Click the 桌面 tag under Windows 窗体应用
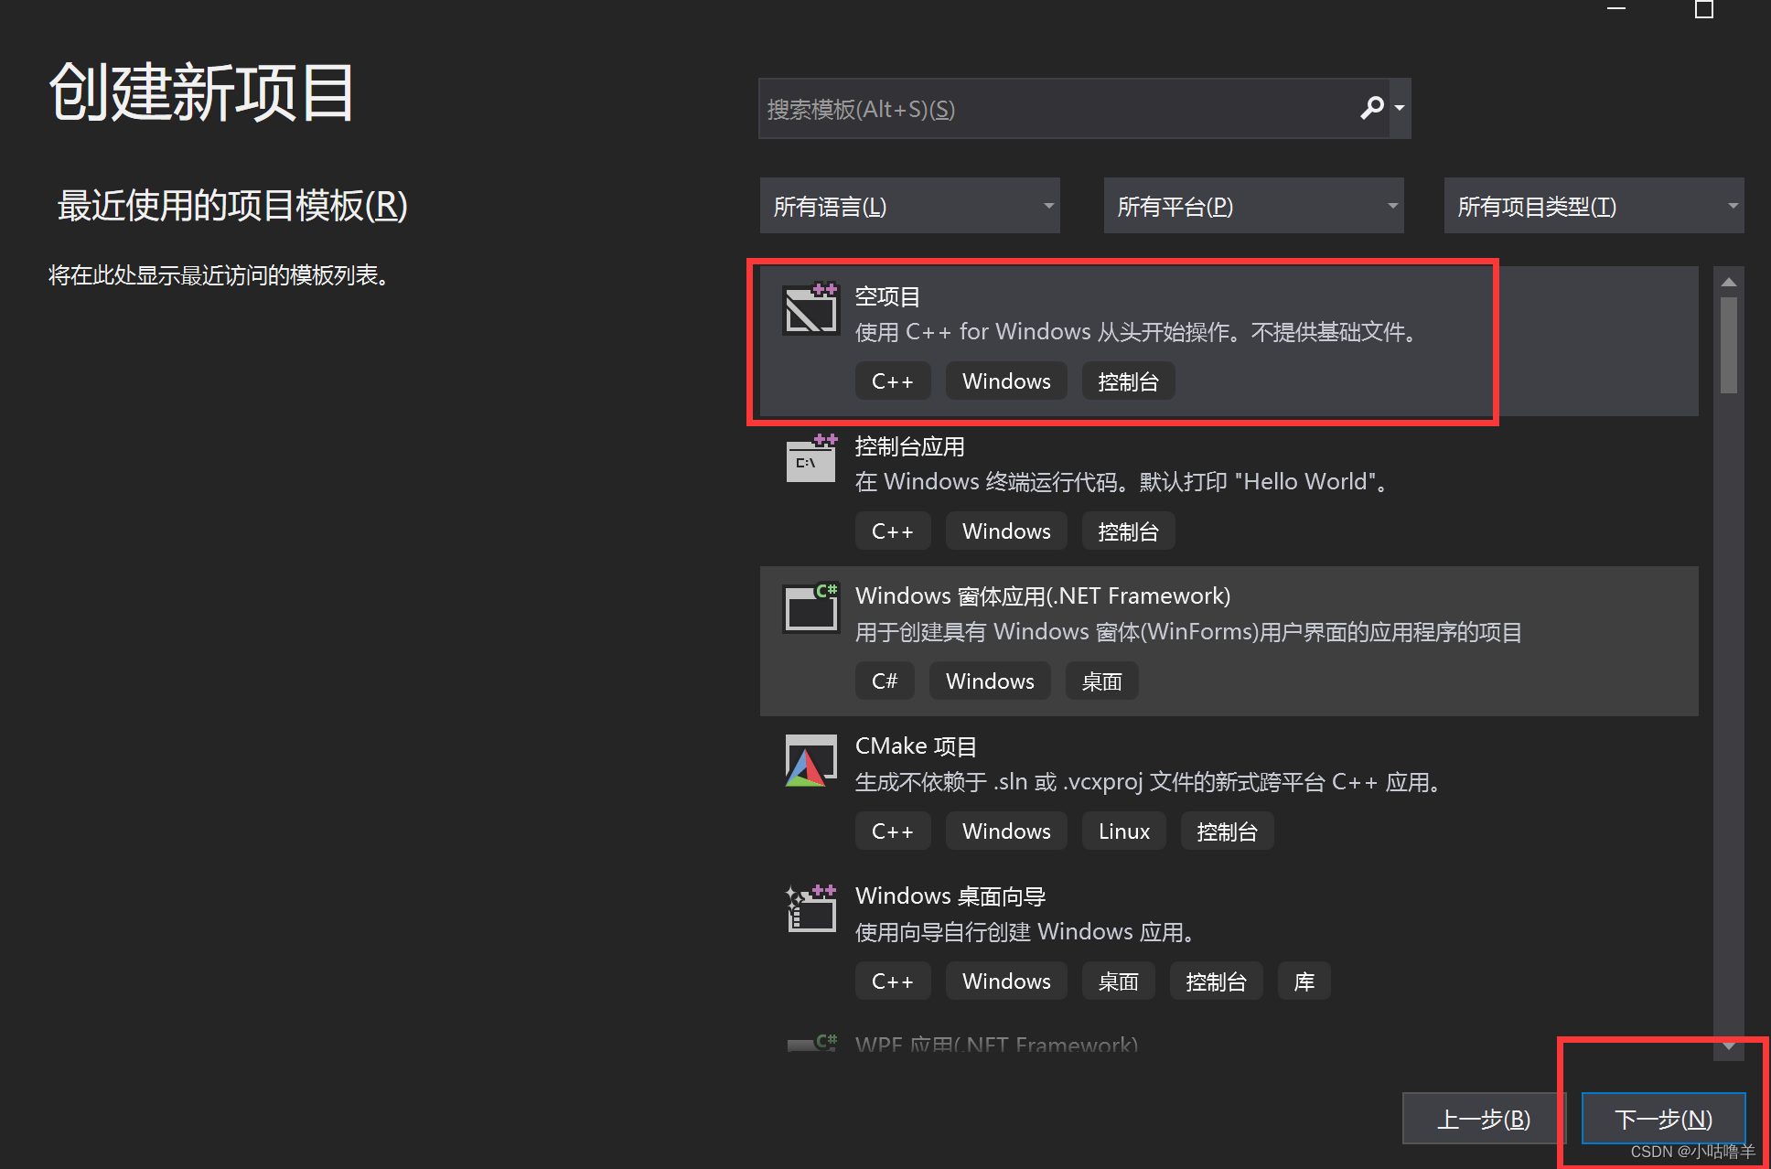This screenshot has height=1169, width=1771. click(1101, 681)
